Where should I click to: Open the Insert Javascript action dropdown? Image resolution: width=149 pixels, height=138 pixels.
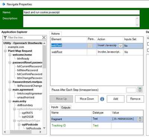click(x=120, y=46)
